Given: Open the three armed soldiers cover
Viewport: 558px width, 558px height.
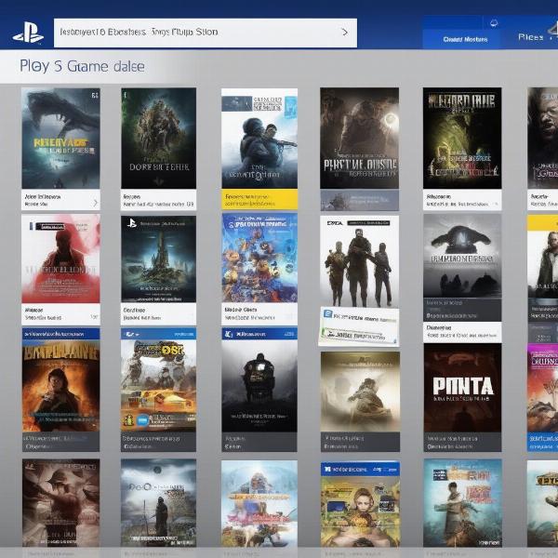Looking at the screenshot, I should (x=359, y=261).
